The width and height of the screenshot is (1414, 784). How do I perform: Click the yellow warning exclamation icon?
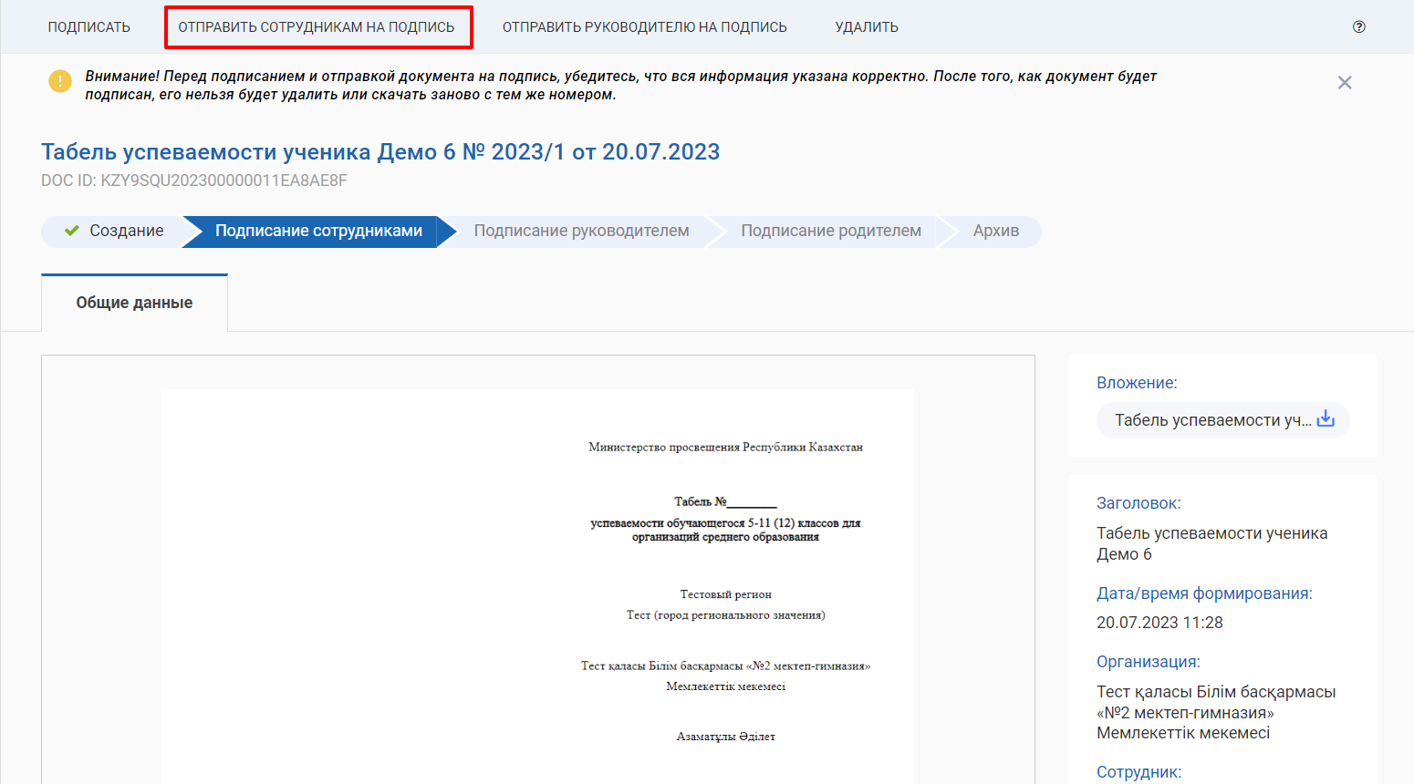click(60, 82)
